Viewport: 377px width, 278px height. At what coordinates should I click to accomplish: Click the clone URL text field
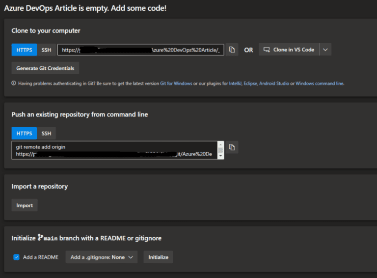coord(140,50)
